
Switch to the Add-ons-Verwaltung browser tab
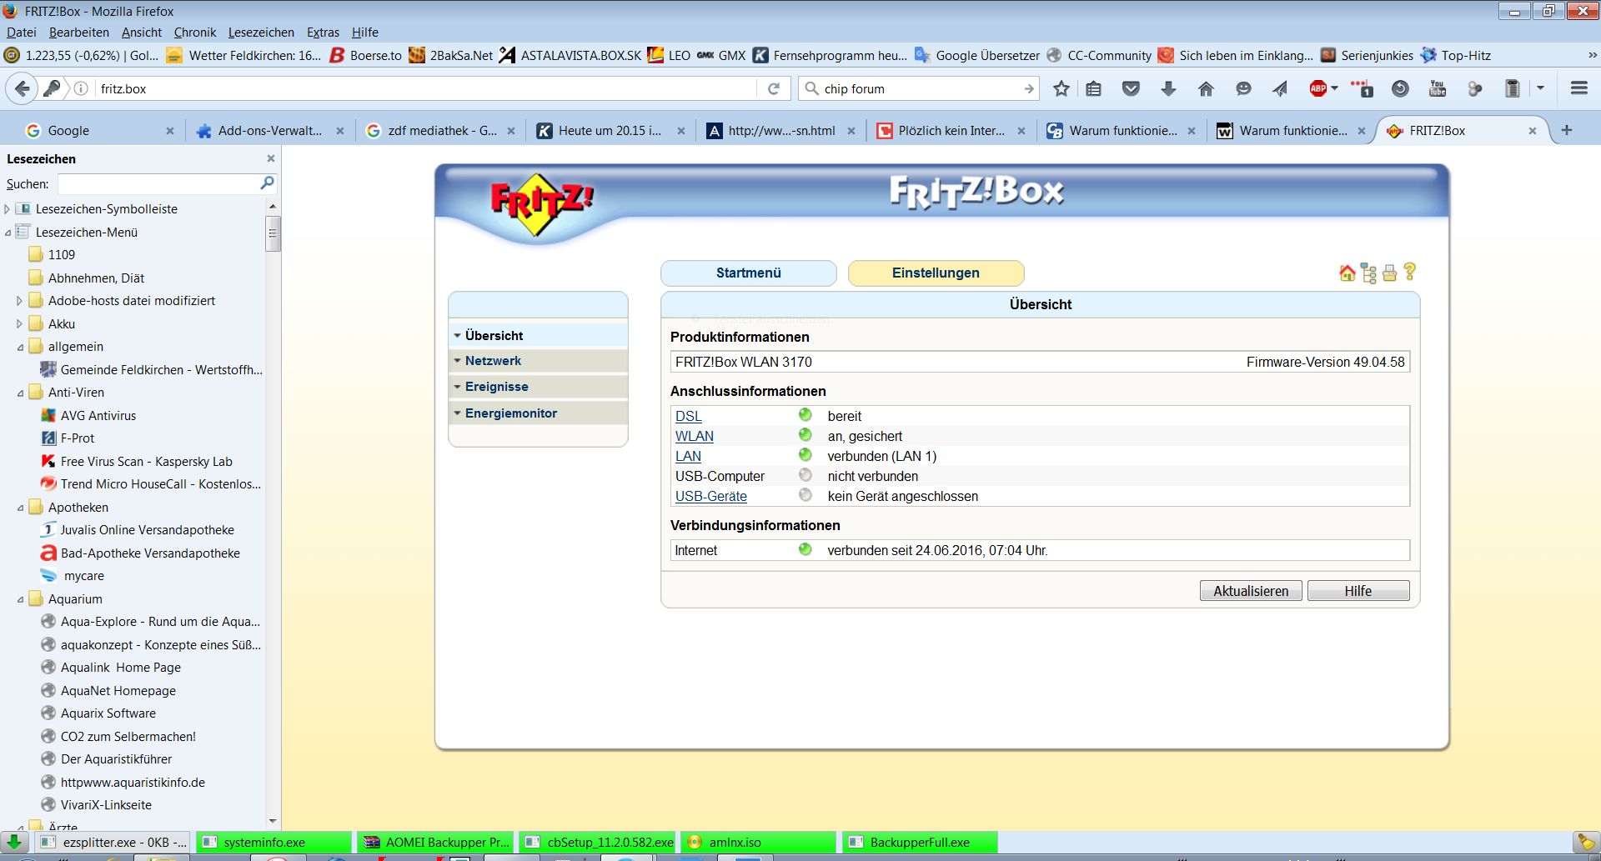point(269,131)
